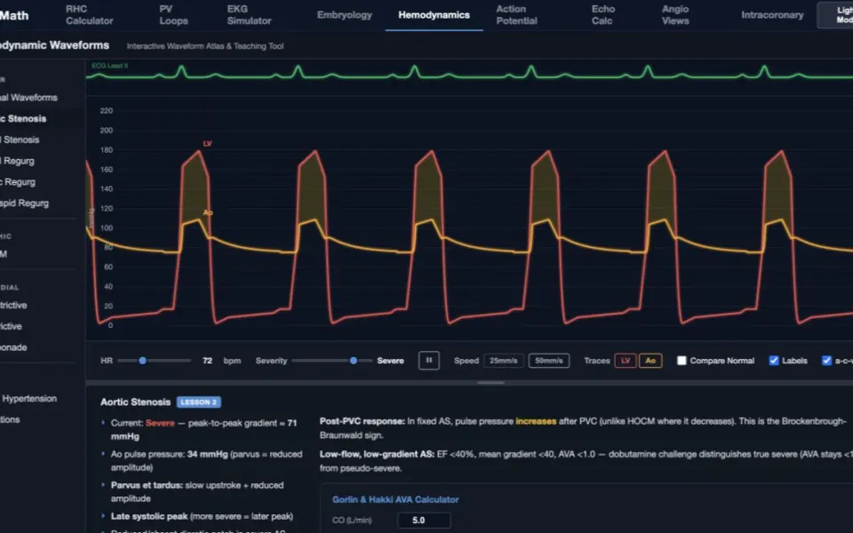Uncheck the Labels checkbox
853x533 pixels.
(x=774, y=361)
